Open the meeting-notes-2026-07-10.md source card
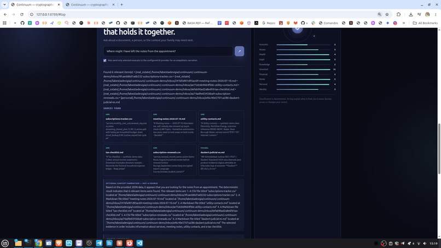Image resolution: width=441 pixels, height=248 pixels. [x=174, y=126]
